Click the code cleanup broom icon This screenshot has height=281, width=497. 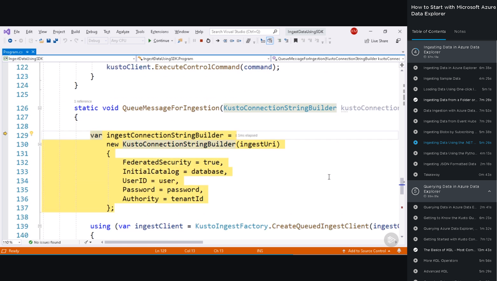pos(86,242)
